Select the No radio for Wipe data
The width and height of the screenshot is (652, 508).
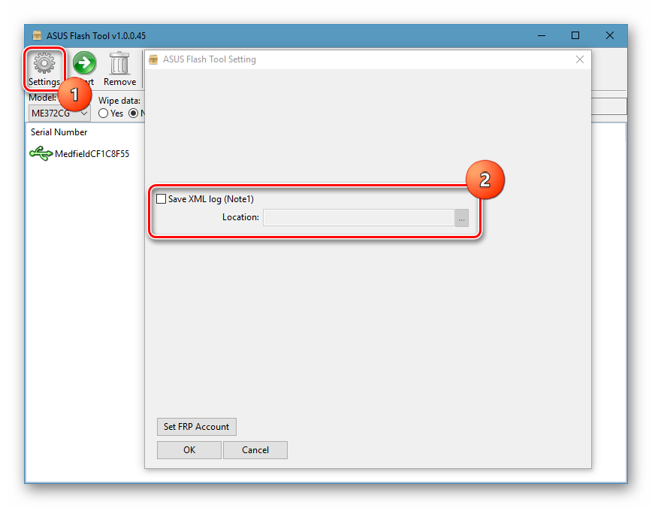(x=134, y=113)
